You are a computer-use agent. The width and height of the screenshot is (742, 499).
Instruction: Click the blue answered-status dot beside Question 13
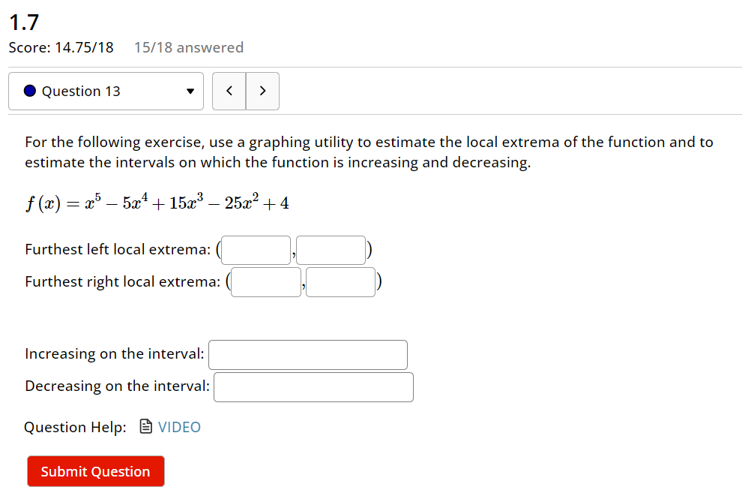(28, 91)
